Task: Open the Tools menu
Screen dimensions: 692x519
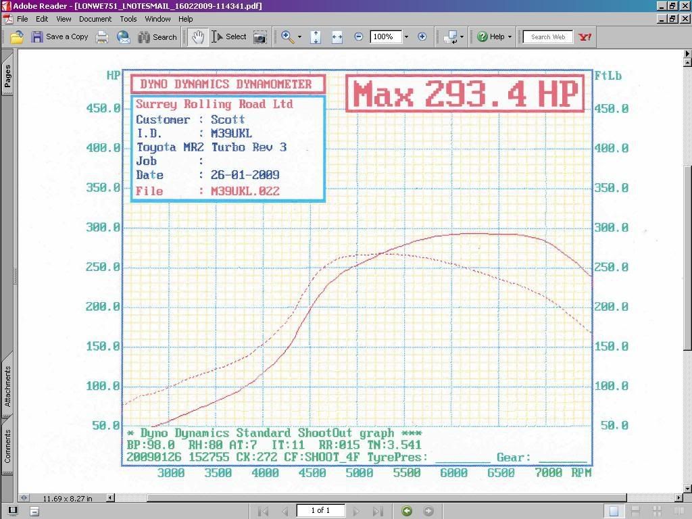Action: 128,19
